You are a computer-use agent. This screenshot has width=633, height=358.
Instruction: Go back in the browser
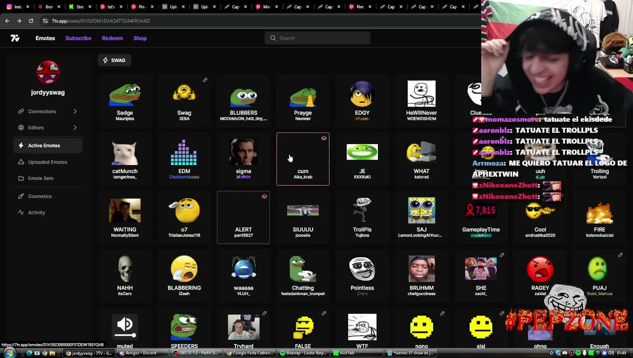tap(7, 21)
